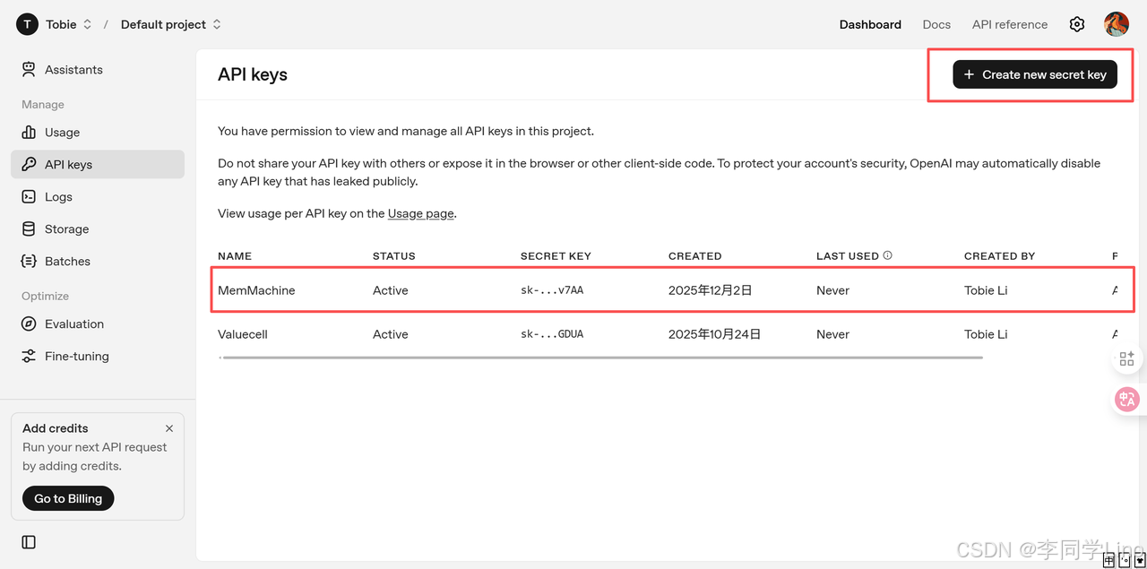
Task: Open the API reference tab
Action: [1010, 24]
